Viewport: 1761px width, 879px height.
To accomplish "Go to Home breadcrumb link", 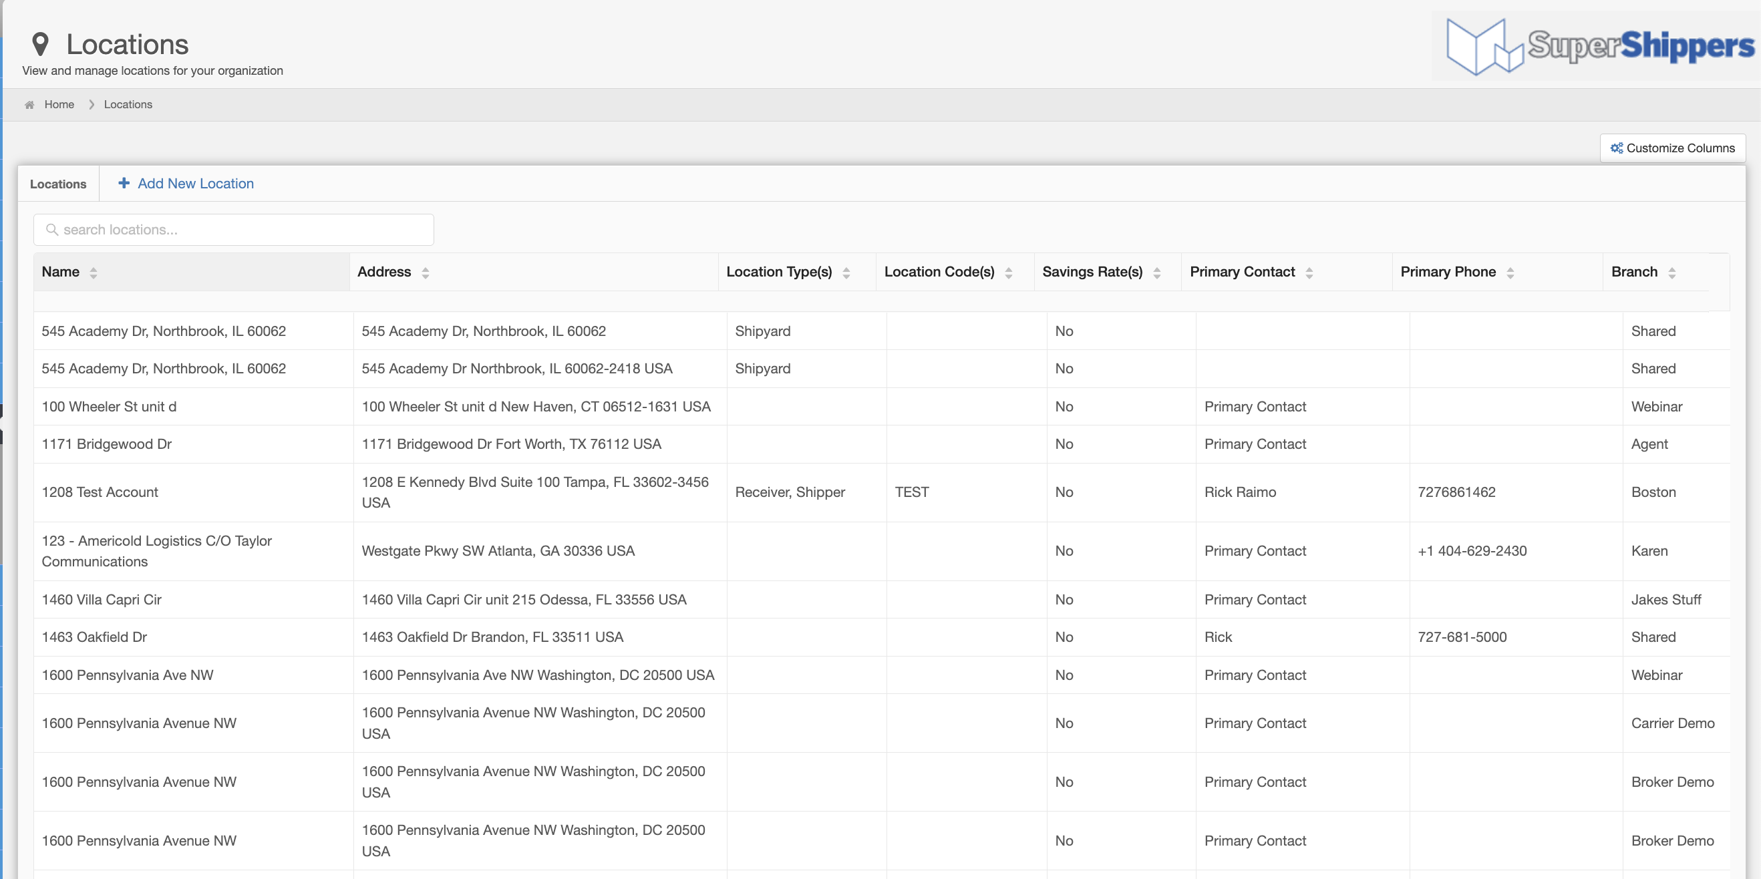I will click(x=59, y=105).
